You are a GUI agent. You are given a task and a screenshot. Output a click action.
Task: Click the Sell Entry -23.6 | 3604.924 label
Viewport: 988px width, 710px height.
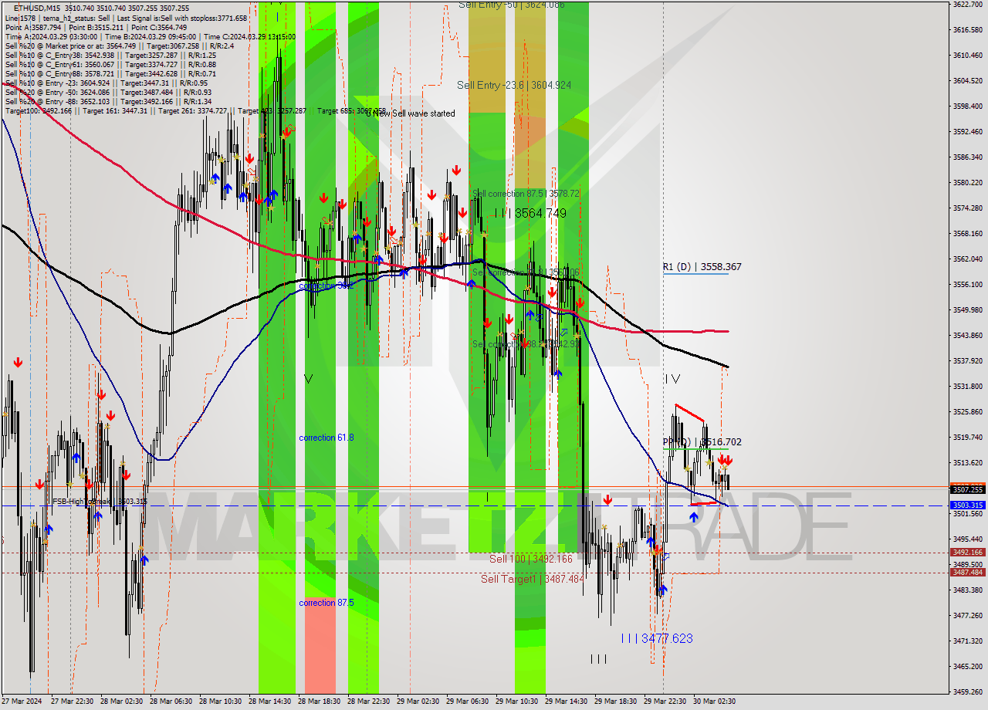click(x=514, y=85)
